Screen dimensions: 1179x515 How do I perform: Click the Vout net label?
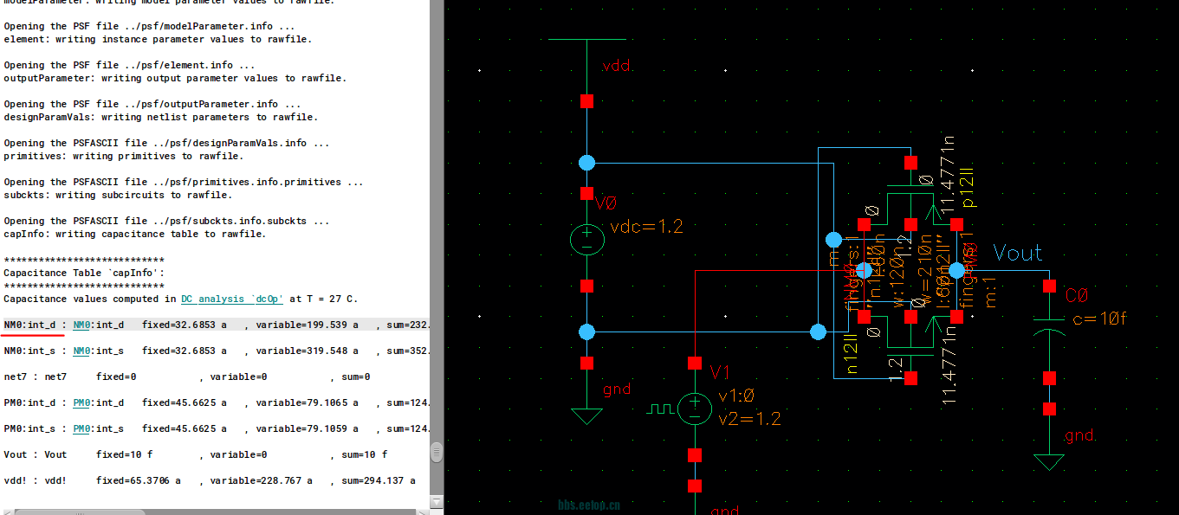(1017, 253)
